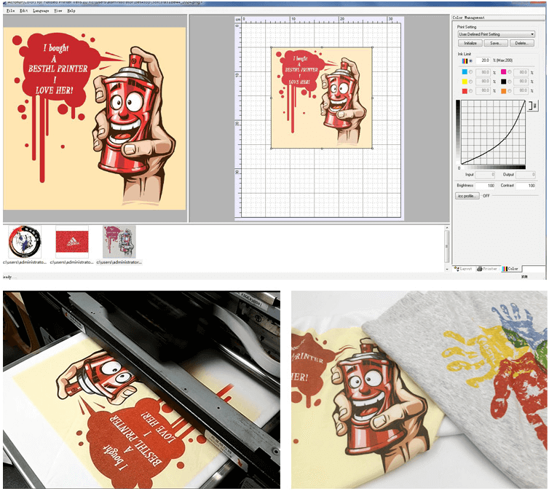
Task: Click the large spray can preview image
Action: [x=95, y=119]
